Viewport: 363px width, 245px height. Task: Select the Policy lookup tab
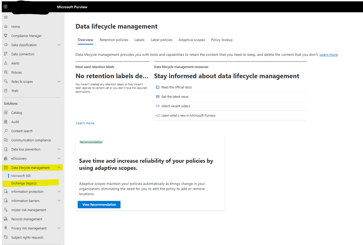click(x=222, y=40)
